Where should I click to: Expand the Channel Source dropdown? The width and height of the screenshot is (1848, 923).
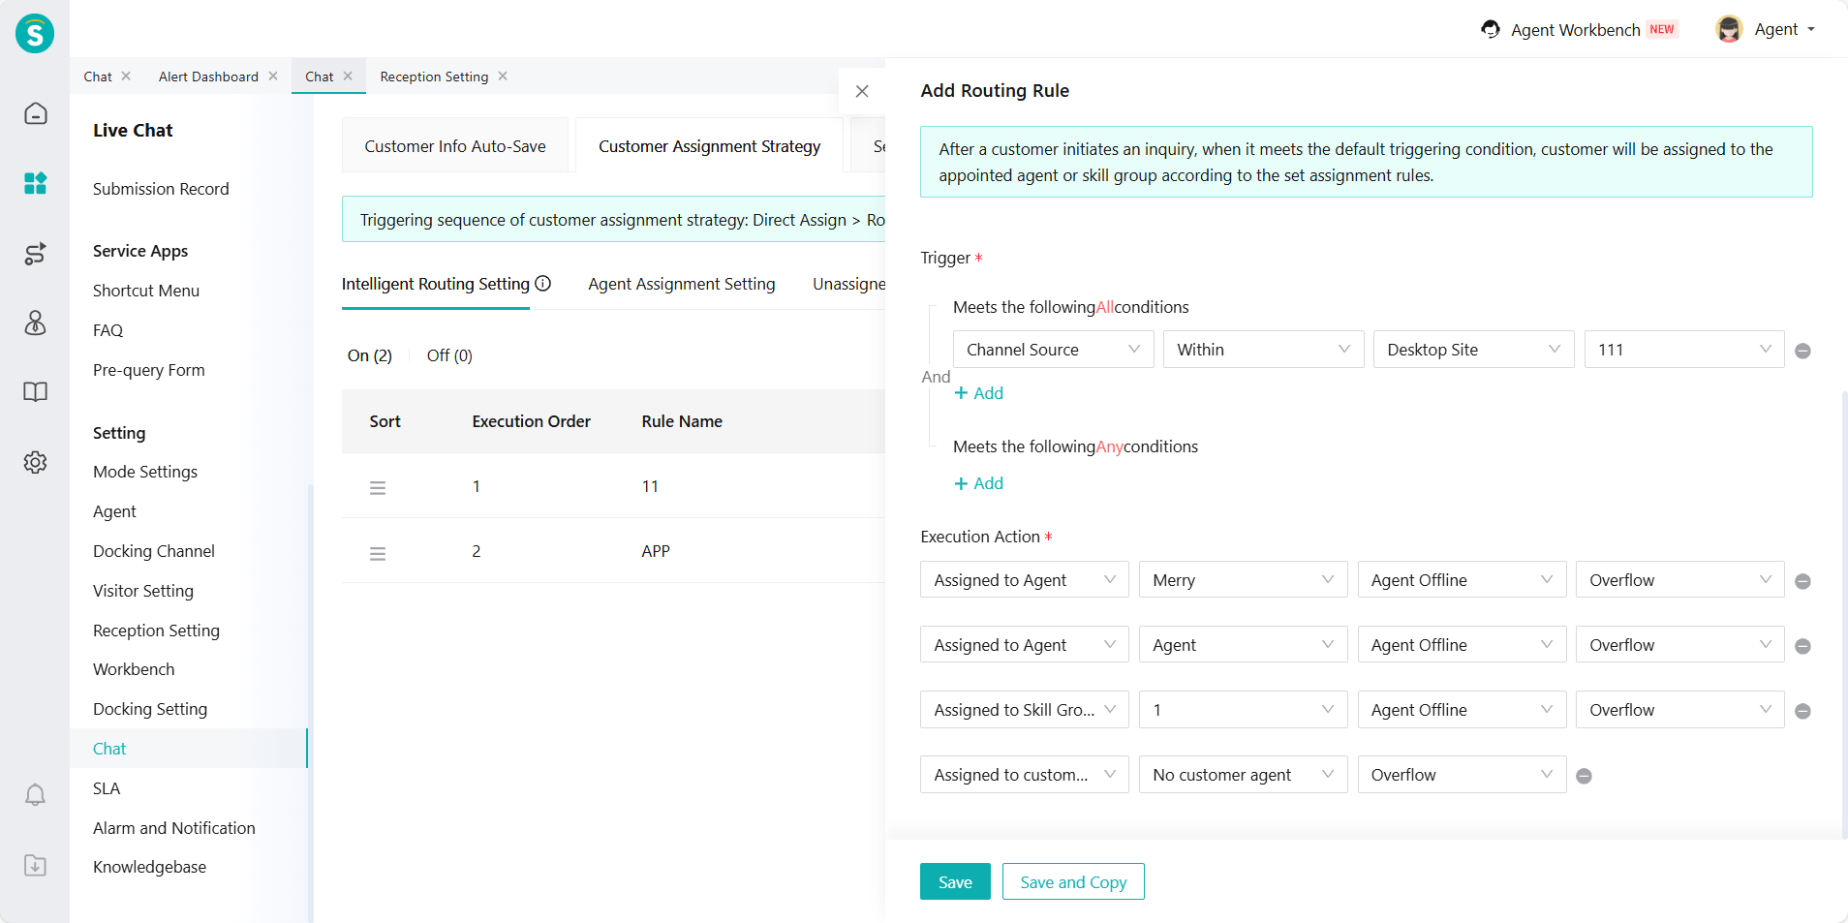pos(1053,350)
